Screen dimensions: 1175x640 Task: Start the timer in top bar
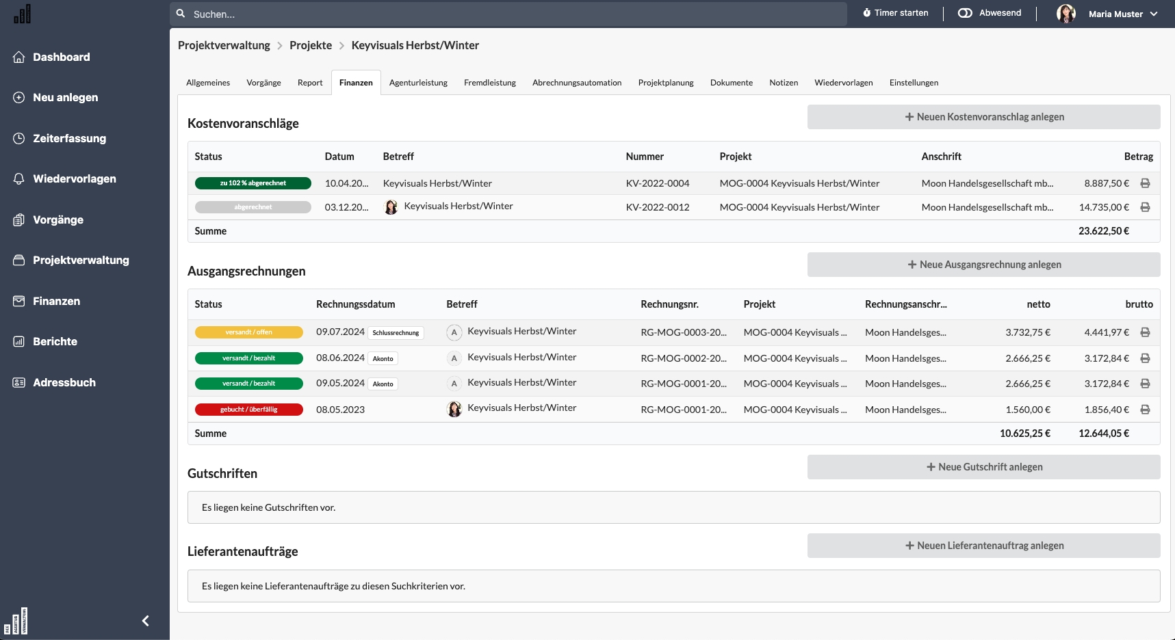tap(895, 13)
